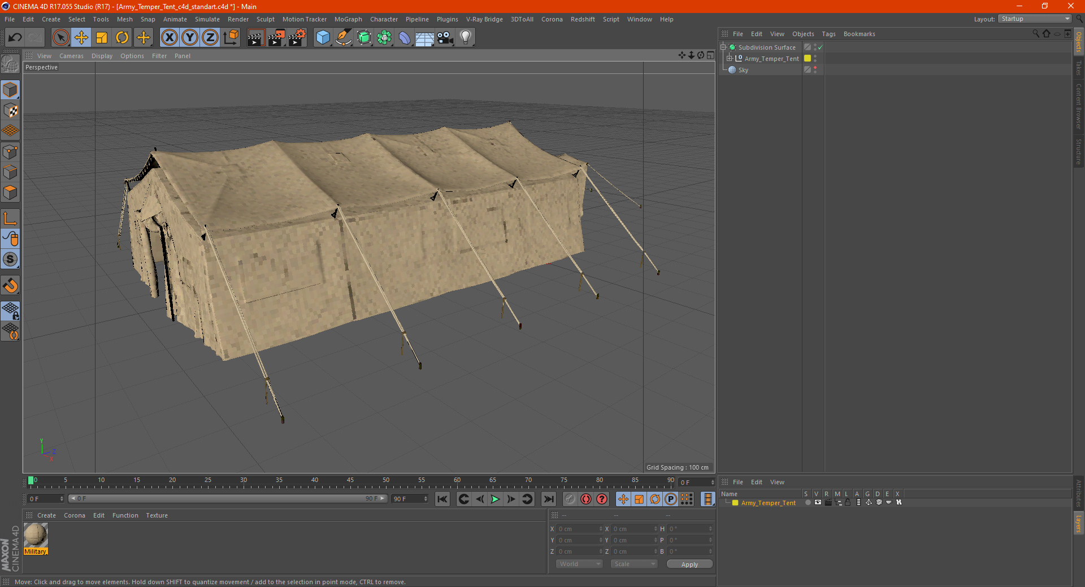Open the Mesh menu

coord(124,19)
